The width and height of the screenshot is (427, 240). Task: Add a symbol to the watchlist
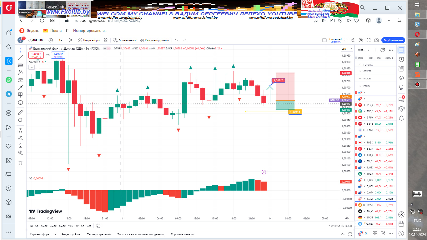(376, 50)
